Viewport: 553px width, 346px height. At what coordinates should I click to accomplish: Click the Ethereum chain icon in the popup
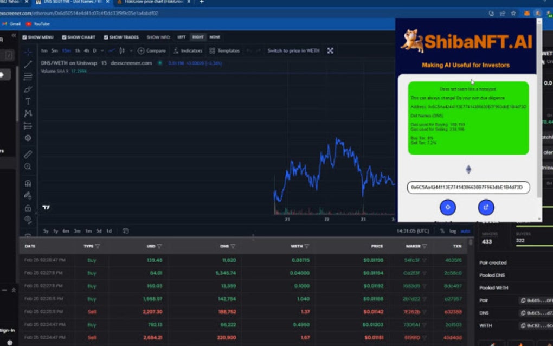(x=468, y=169)
